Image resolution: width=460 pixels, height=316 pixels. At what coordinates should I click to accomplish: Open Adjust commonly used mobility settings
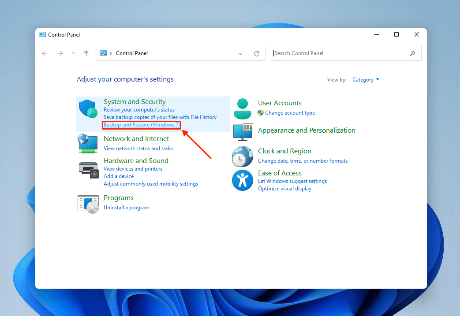(151, 184)
